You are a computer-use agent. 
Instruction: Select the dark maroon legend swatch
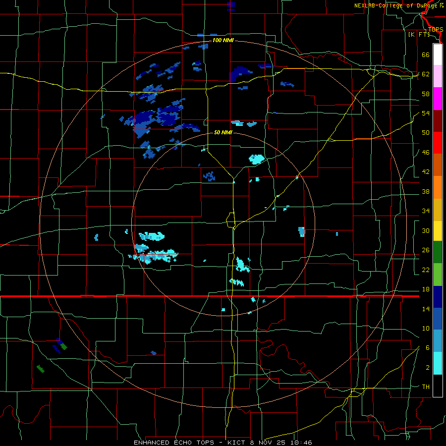[x=438, y=121]
